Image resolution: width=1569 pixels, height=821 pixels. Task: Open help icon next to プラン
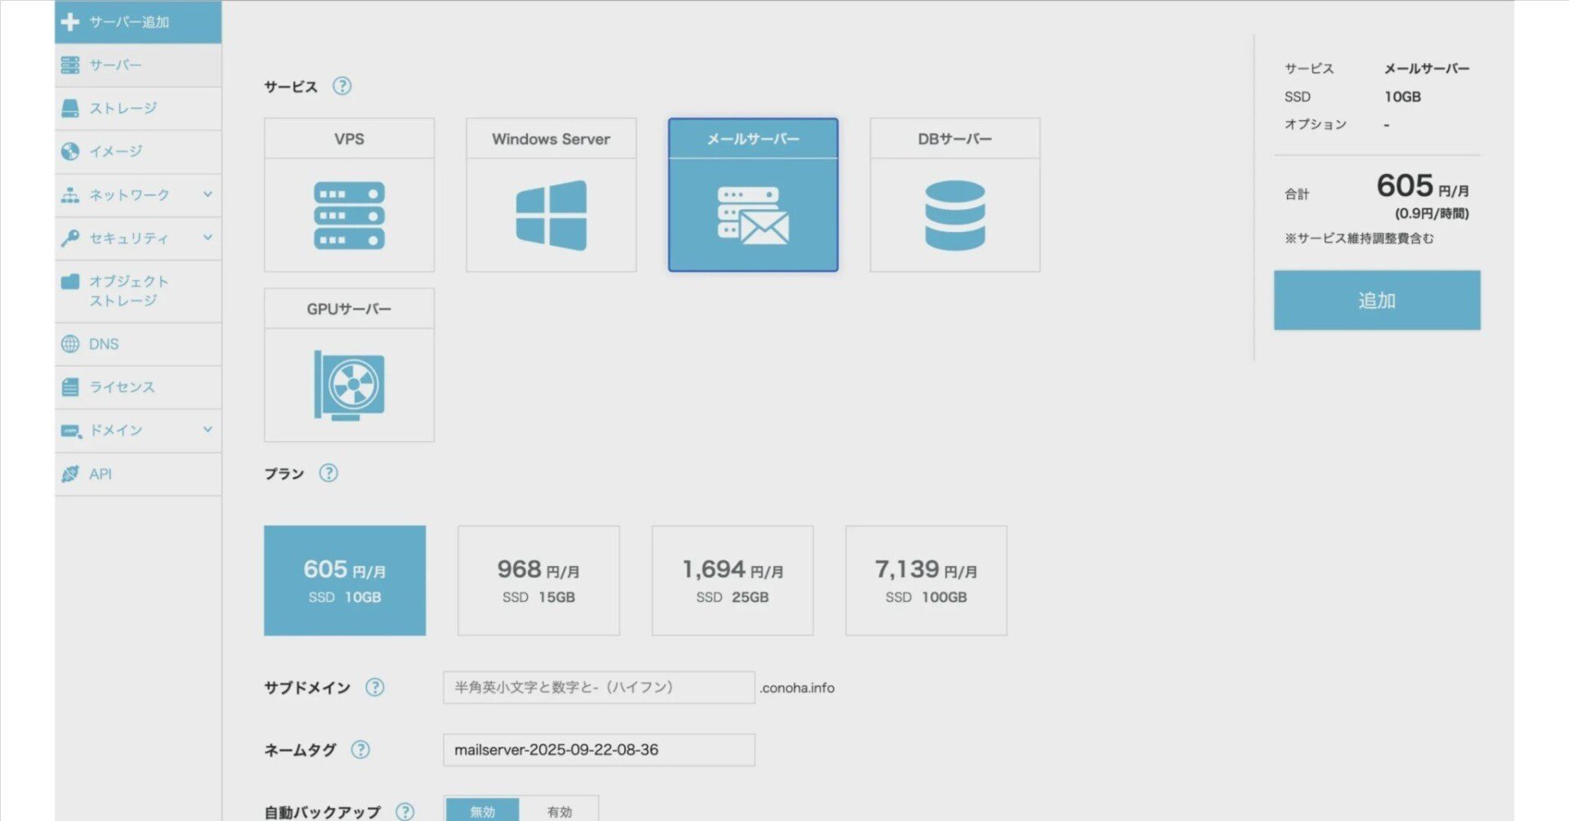tap(329, 473)
